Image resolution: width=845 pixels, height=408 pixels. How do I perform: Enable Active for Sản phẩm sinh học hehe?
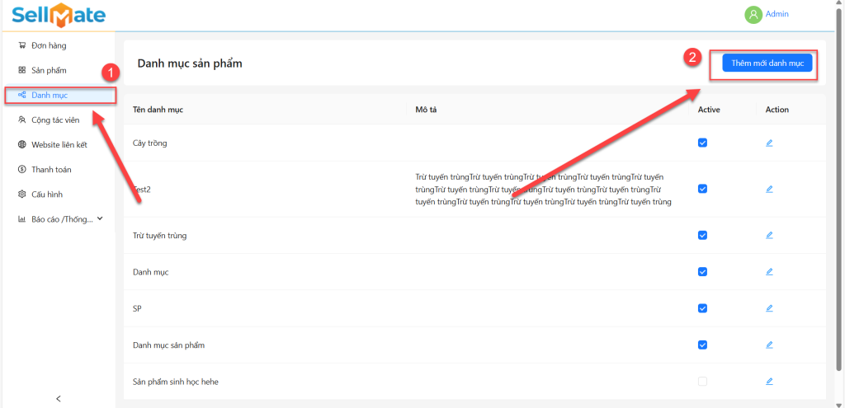[702, 382]
